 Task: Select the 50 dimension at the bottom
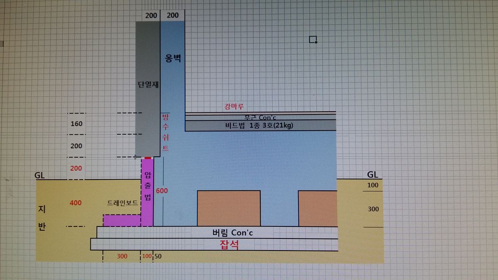tap(158, 256)
